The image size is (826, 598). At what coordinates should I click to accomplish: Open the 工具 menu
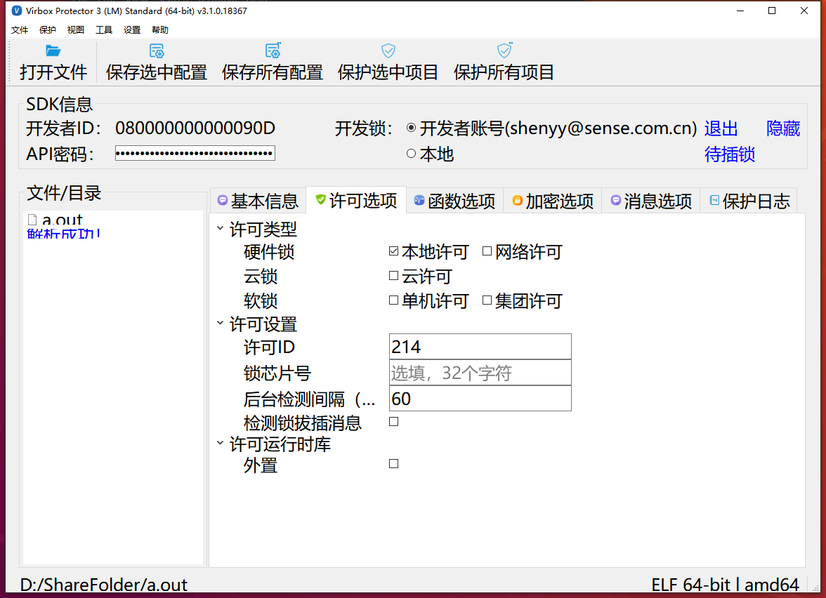pyautogui.click(x=104, y=30)
